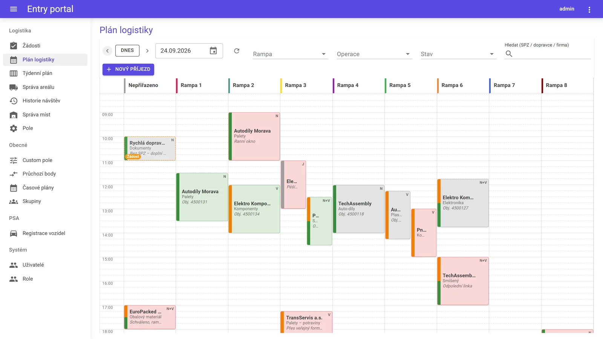Open Autodíly Morava Ranní okno card
The height and width of the screenshot is (339, 603).
254,136
